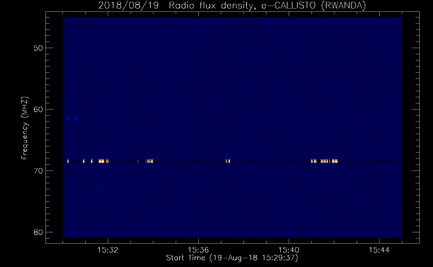The image size is (433, 267).
Task: Click the time tick label '15:40'
Action: pyautogui.click(x=289, y=250)
